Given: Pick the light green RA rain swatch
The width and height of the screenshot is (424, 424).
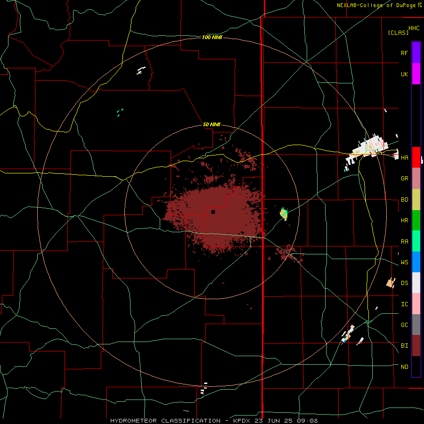Looking at the screenshot, I should click(416, 241).
